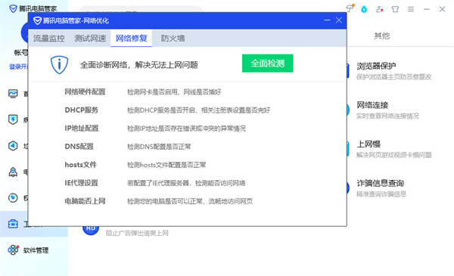Open the 其他 tab in main window

click(x=381, y=36)
